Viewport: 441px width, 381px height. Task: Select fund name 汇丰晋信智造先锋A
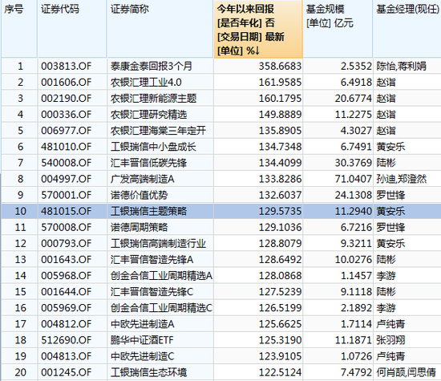[152, 259]
